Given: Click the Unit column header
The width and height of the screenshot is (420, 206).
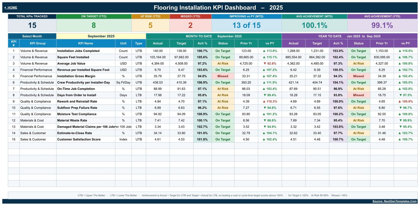Looking at the screenshot, I should pyautogui.click(x=123, y=43).
